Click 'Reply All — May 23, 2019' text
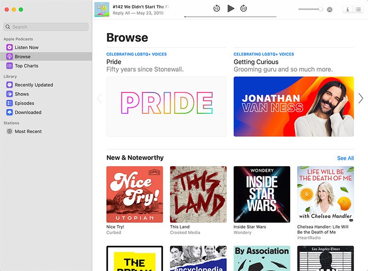Screen dimensions: 368x271 tap(138, 13)
